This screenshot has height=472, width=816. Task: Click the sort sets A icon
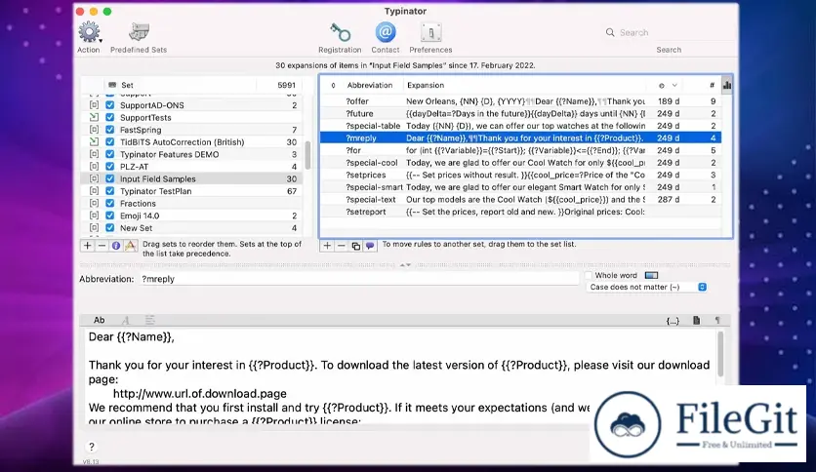click(130, 246)
